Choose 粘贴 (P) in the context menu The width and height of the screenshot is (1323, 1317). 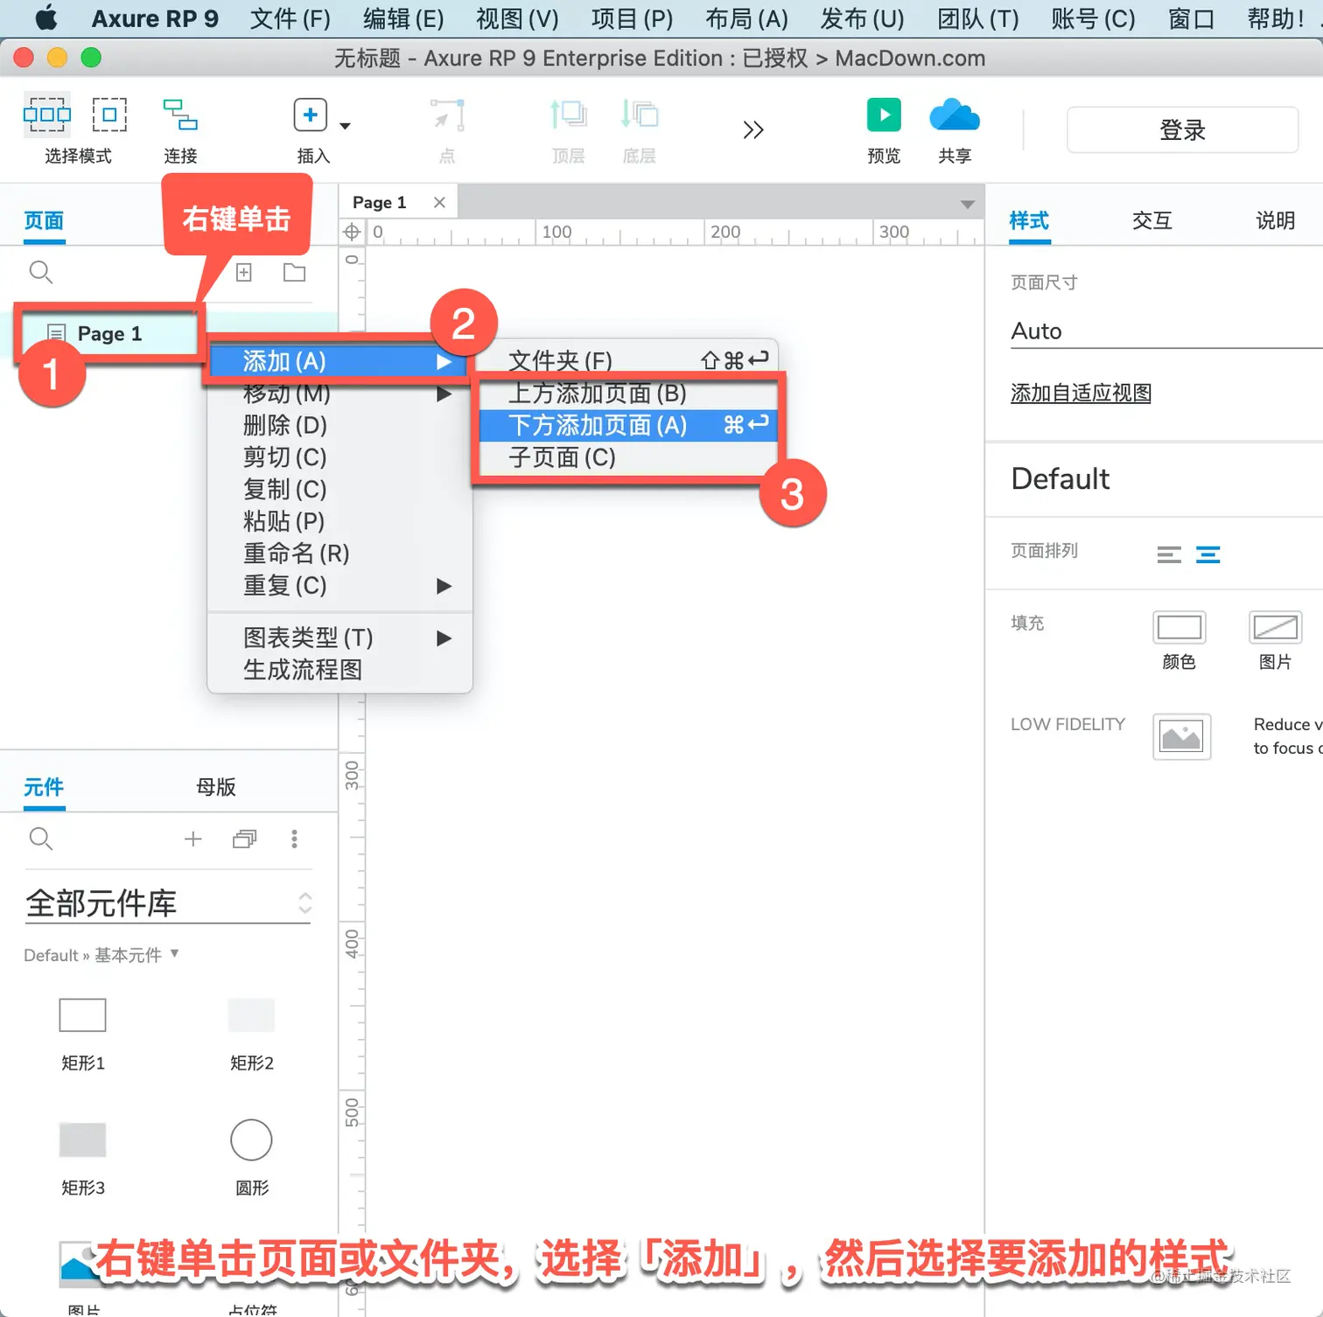coord(339,521)
